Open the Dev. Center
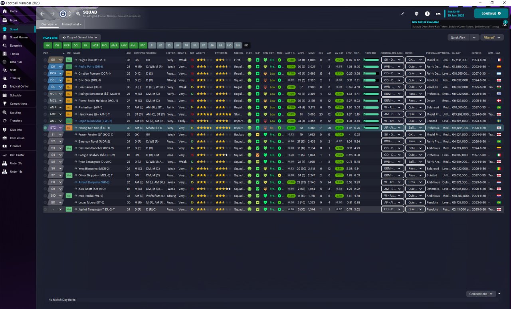This screenshot has height=309, width=511. tap(17, 155)
